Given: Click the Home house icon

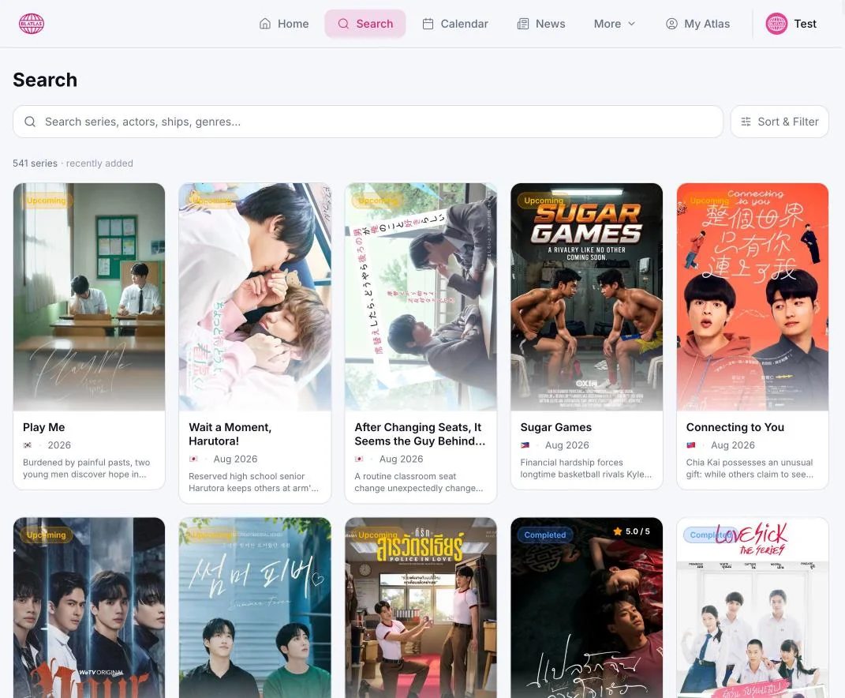Looking at the screenshot, I should pos(264,24).
